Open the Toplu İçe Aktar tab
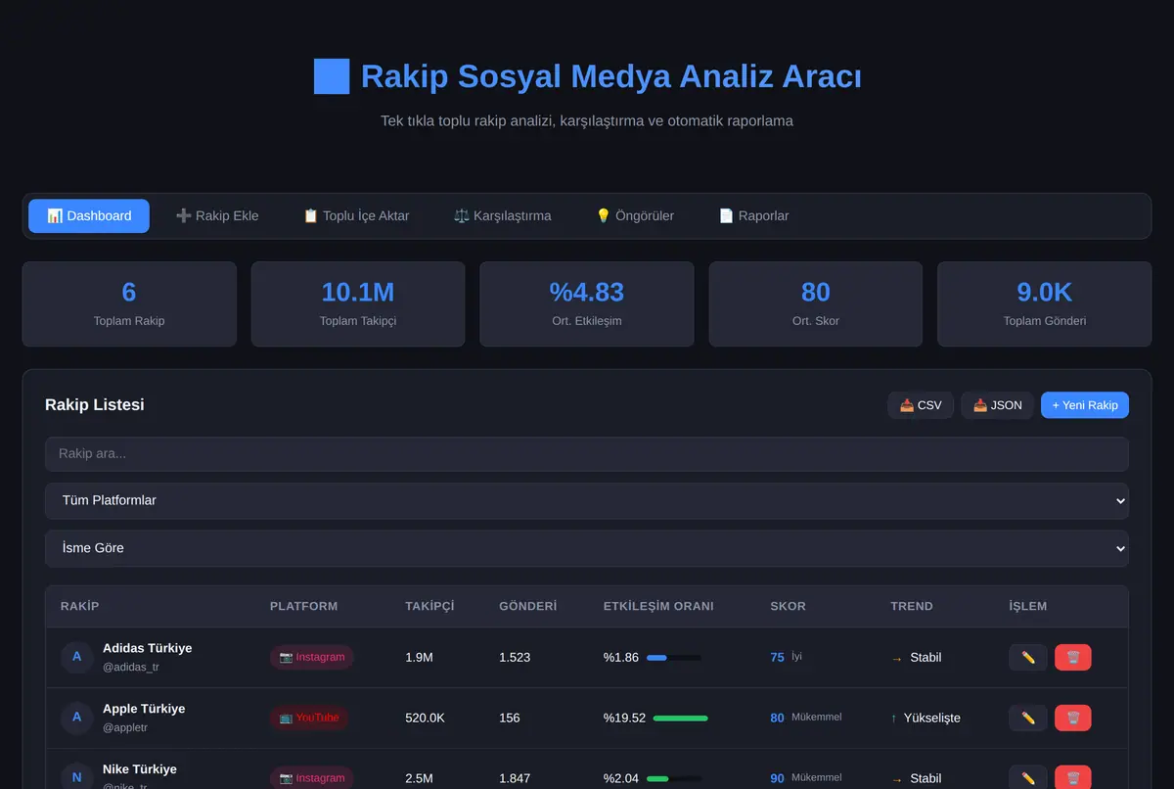The width and height of the screenshot is (1174, 789). 356,215
